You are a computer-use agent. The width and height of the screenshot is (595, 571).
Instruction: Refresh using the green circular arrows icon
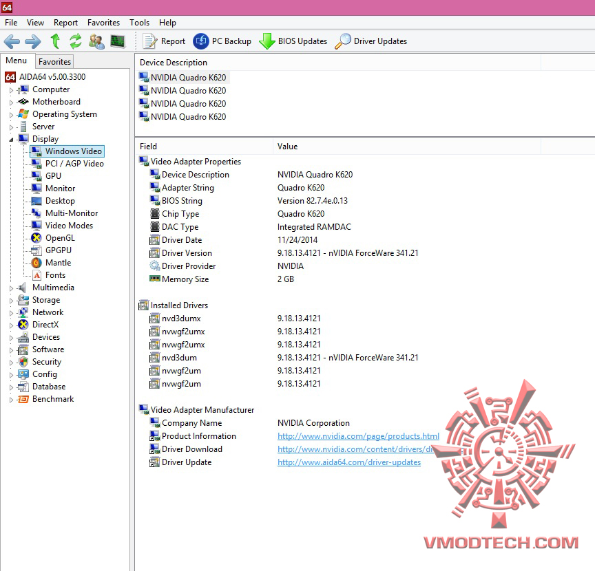(x=76, y=41)
